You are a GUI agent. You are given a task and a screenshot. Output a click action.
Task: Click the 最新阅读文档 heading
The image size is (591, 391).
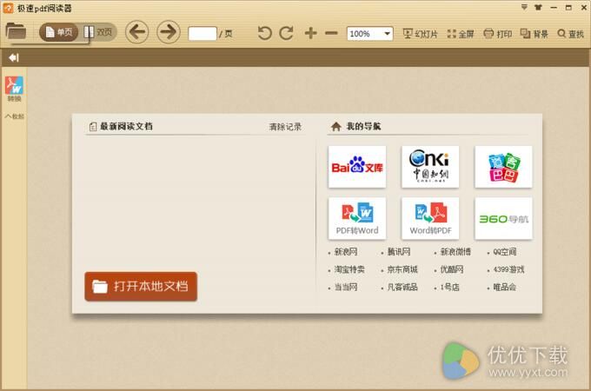click(x=126, y=127)
